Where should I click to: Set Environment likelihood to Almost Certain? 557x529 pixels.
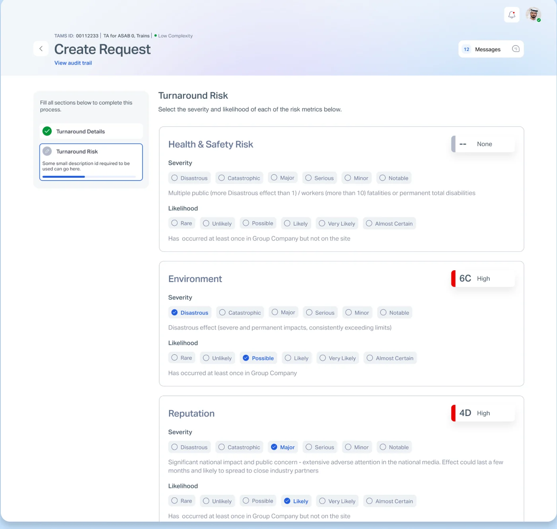(390, 358)
